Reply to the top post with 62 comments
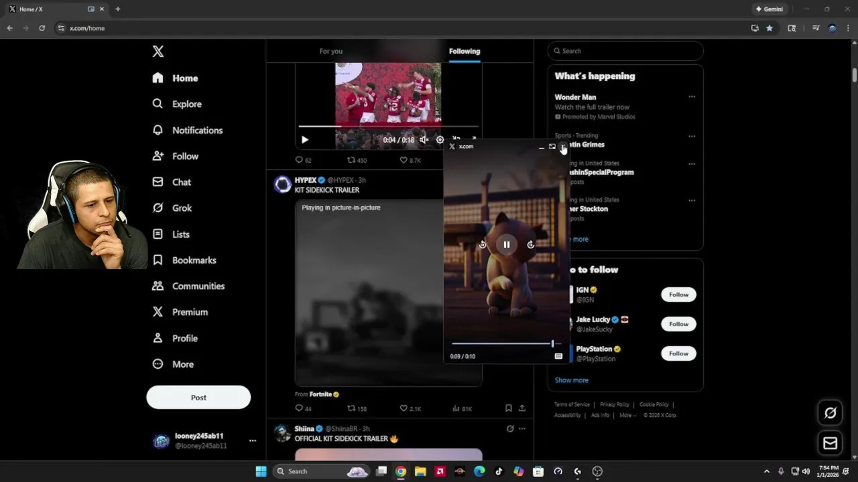 303,160
